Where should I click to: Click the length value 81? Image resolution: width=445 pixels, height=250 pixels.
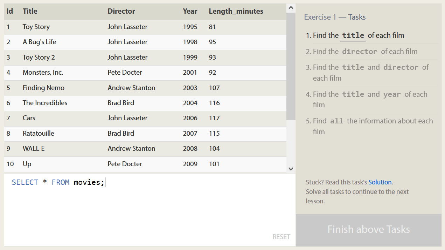(x=213, y=27)
